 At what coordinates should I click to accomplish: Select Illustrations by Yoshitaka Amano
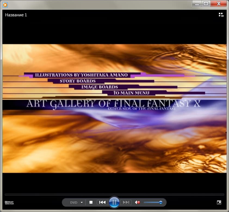point(81,75)
